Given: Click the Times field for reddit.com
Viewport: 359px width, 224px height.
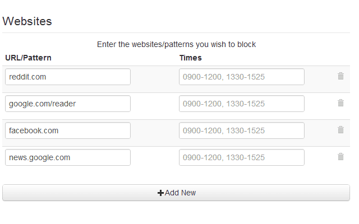Looking at the screenshot, I should coord(242,77).
